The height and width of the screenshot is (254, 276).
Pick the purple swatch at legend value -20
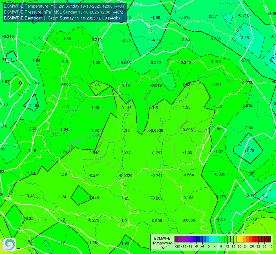[176, 239]
